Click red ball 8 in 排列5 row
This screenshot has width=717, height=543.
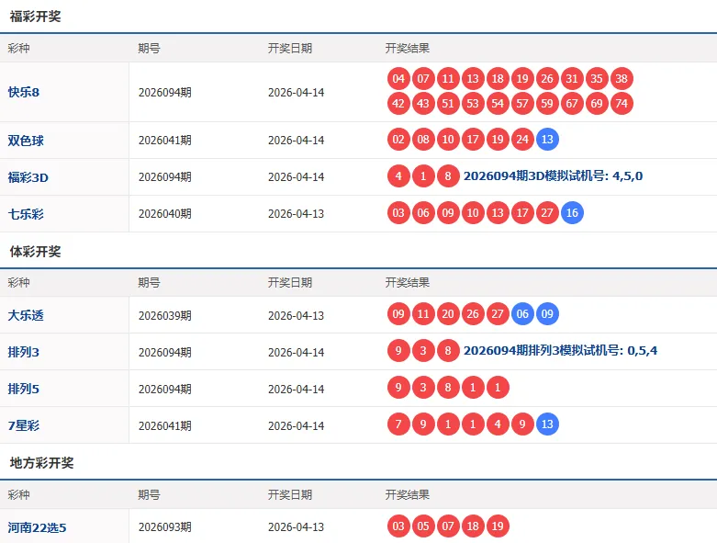(448, 388)
